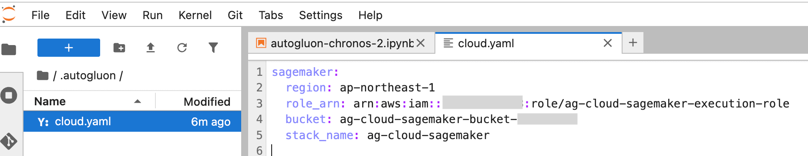Open the file browser sidebar panel

pos(9,49)
